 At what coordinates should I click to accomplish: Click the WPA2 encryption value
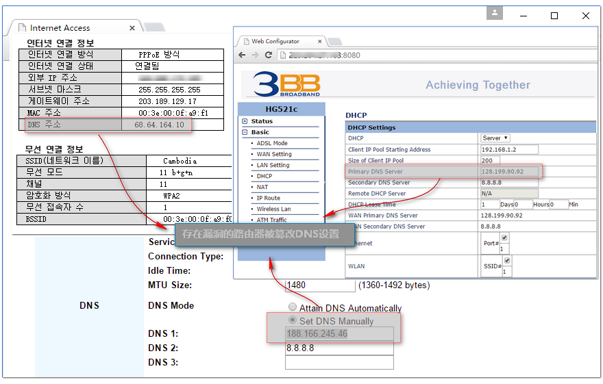pyautogui.click(x=171, y=196)
